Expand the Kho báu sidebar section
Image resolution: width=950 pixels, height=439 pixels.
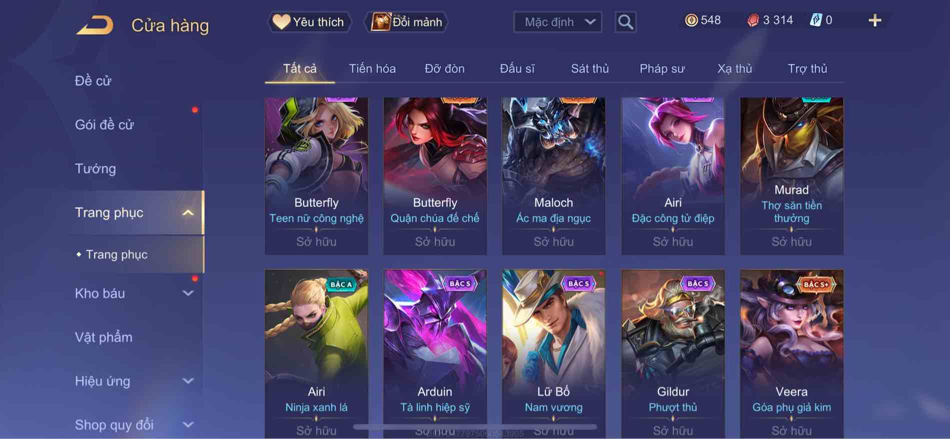point(188,293)
